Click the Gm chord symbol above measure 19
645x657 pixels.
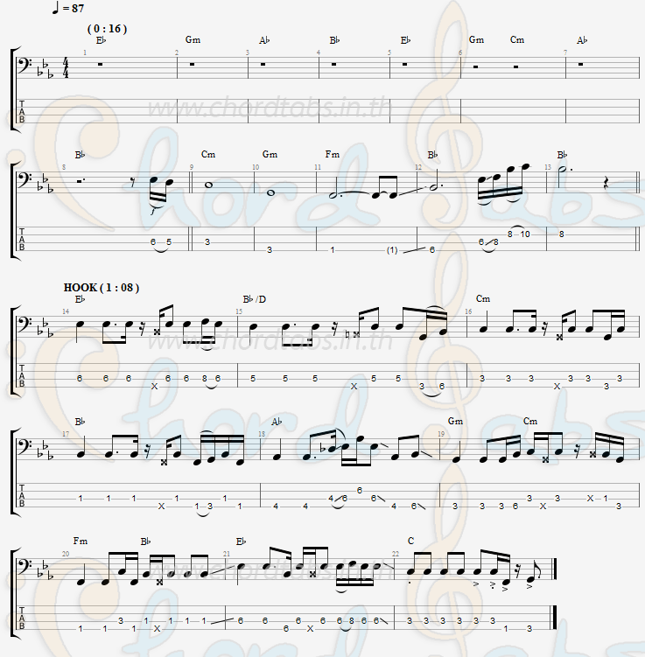coord(455,421)
